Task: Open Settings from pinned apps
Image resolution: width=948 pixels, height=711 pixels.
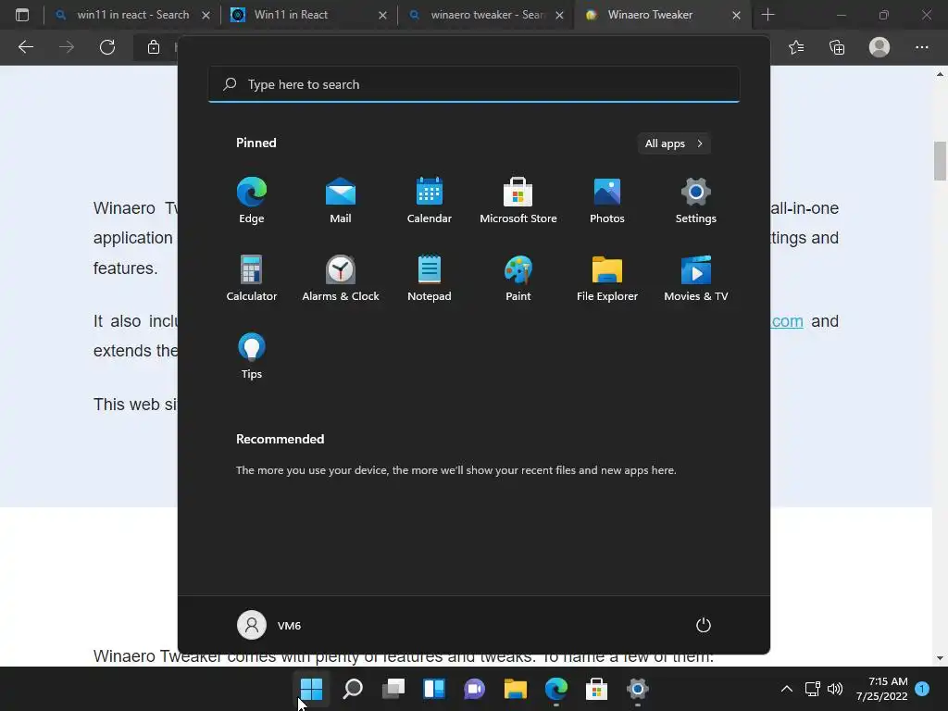Action: pyautogui.click(x=696, y=200)
